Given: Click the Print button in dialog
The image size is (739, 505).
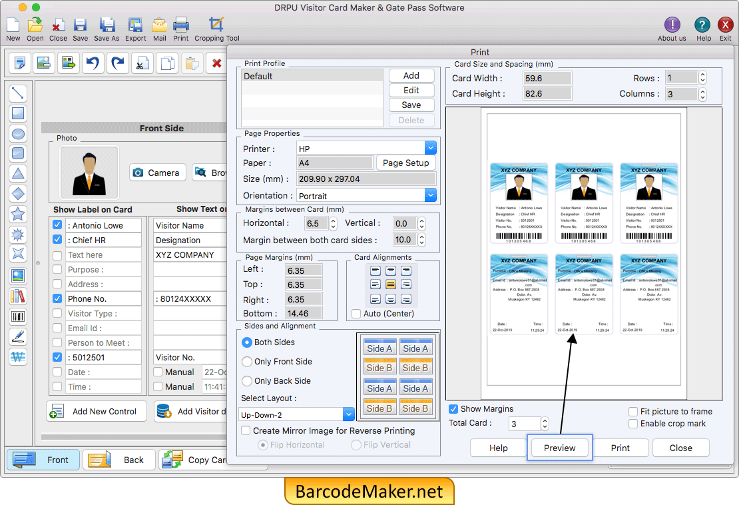Looking at the screenshot, I should pos(620,448).
